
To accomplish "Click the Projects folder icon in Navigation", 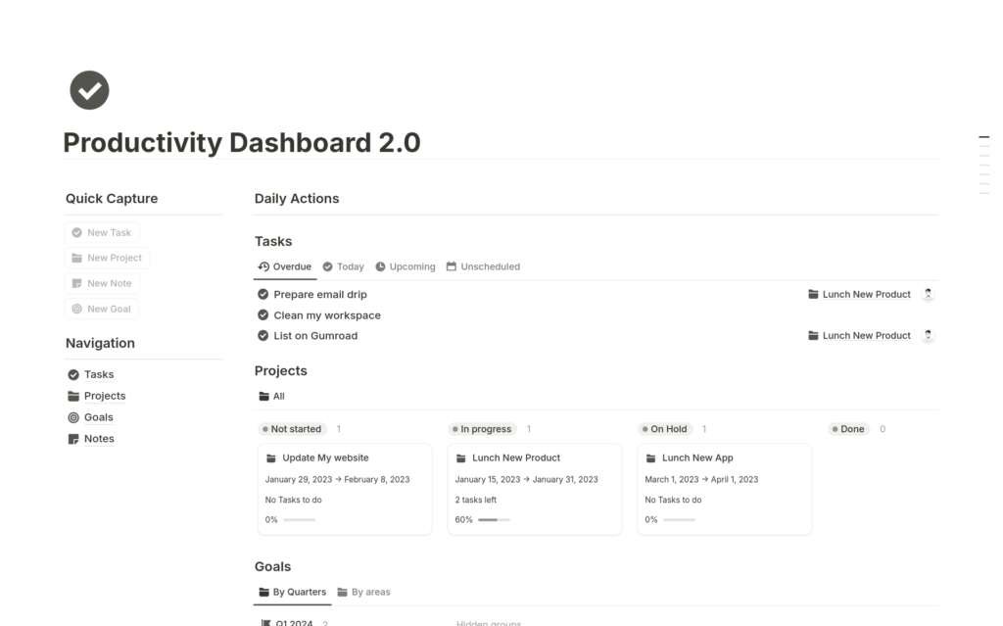I will 73,396.
